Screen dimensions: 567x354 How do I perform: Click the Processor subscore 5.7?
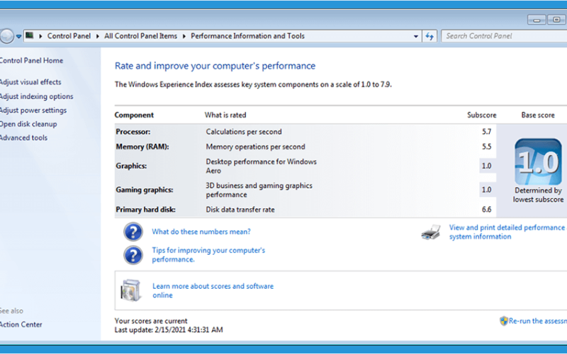(486, 132)
